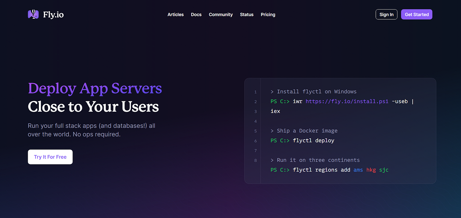Click the Sign In button
This screenshot has width=461, height=218.
tap(386, 14)
